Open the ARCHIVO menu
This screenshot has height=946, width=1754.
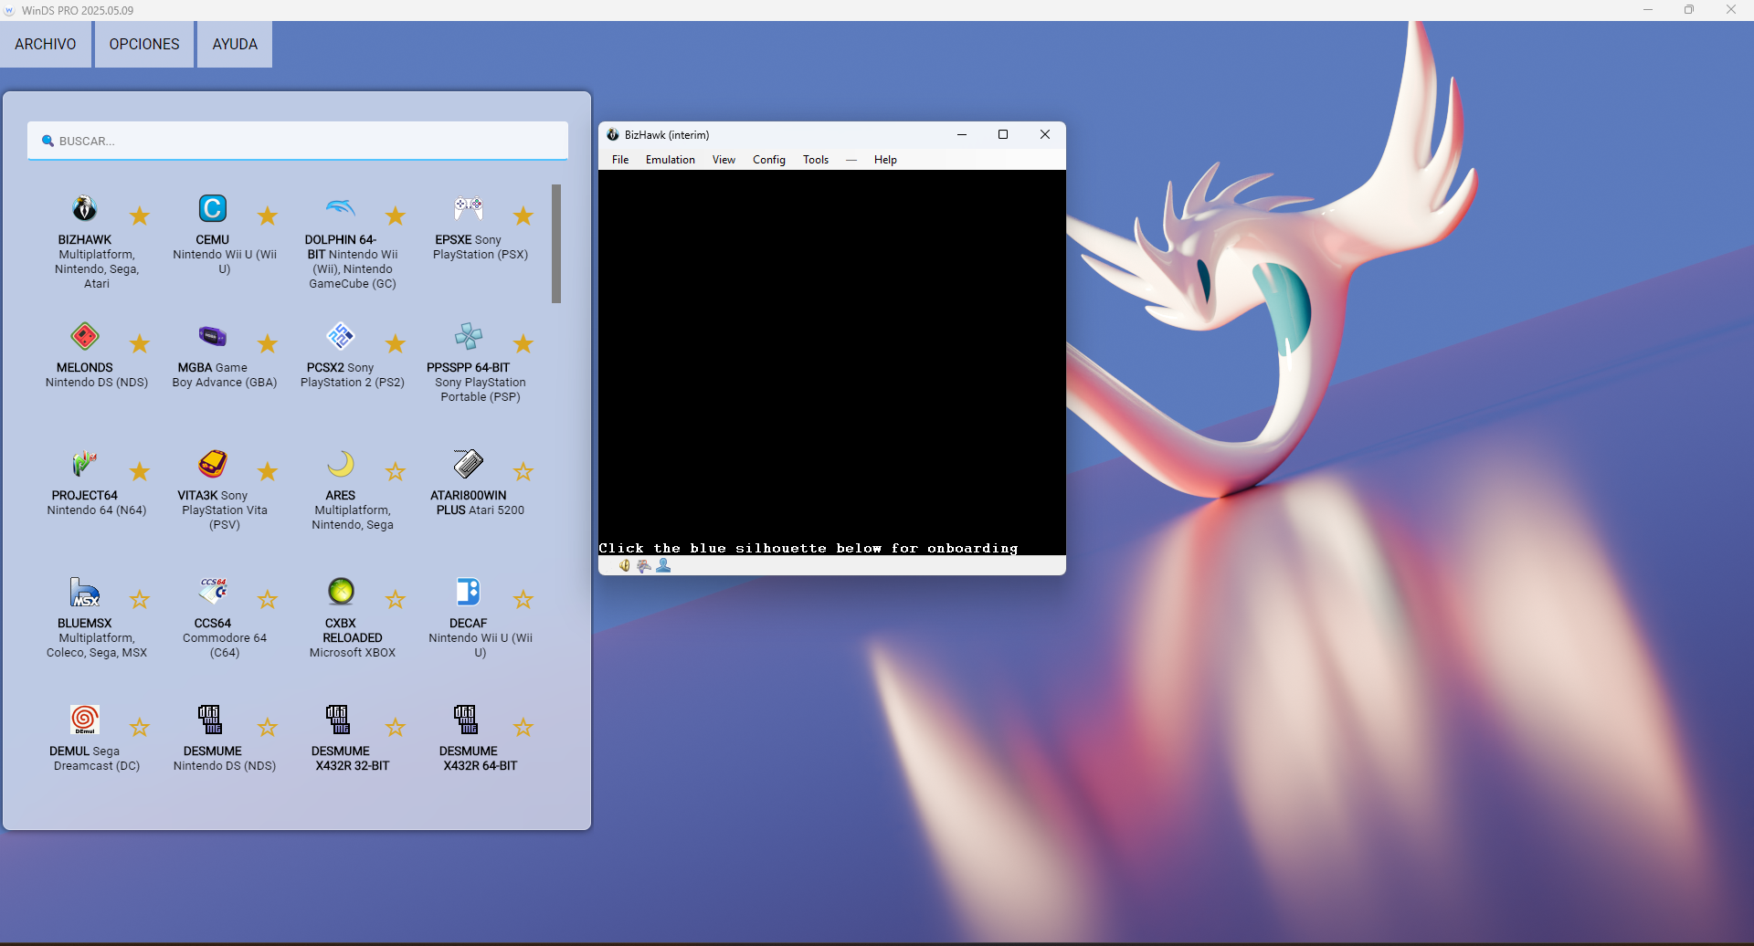tap(46, 44)
